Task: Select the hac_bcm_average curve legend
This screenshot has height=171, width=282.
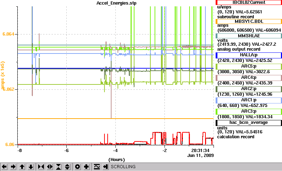Action: (x=249, y=122)
